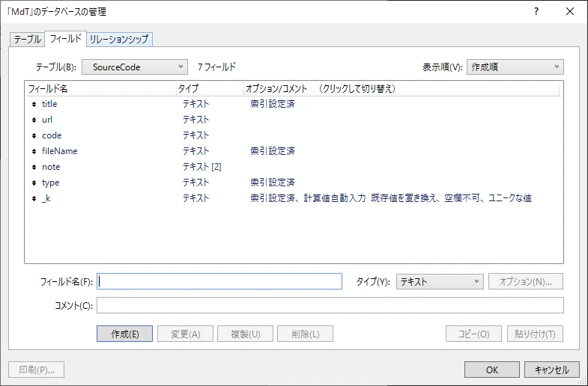Click the 削除(L) button
Screen dimensions: 588x386
[x=306, y=334]
